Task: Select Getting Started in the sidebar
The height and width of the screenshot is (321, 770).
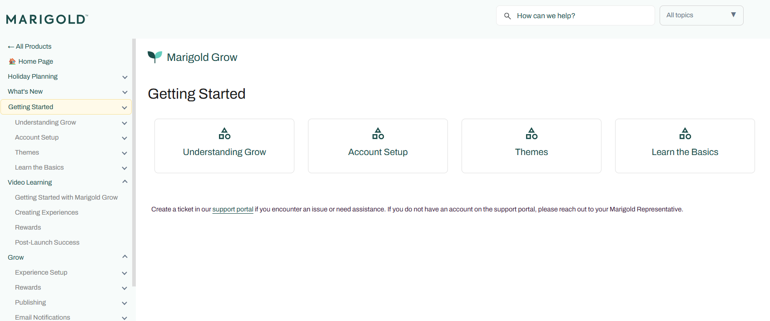Action: 31,107
